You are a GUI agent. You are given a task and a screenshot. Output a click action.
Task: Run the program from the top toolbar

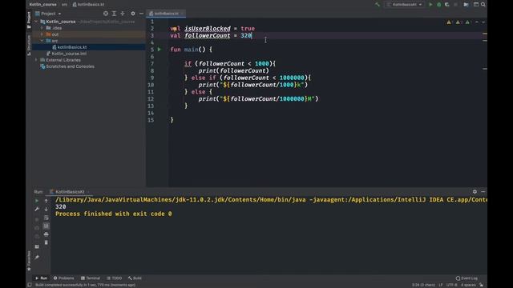(430, 5)
